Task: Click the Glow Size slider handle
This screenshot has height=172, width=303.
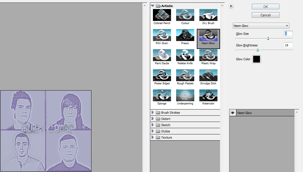Action: [x=268, y=38]
